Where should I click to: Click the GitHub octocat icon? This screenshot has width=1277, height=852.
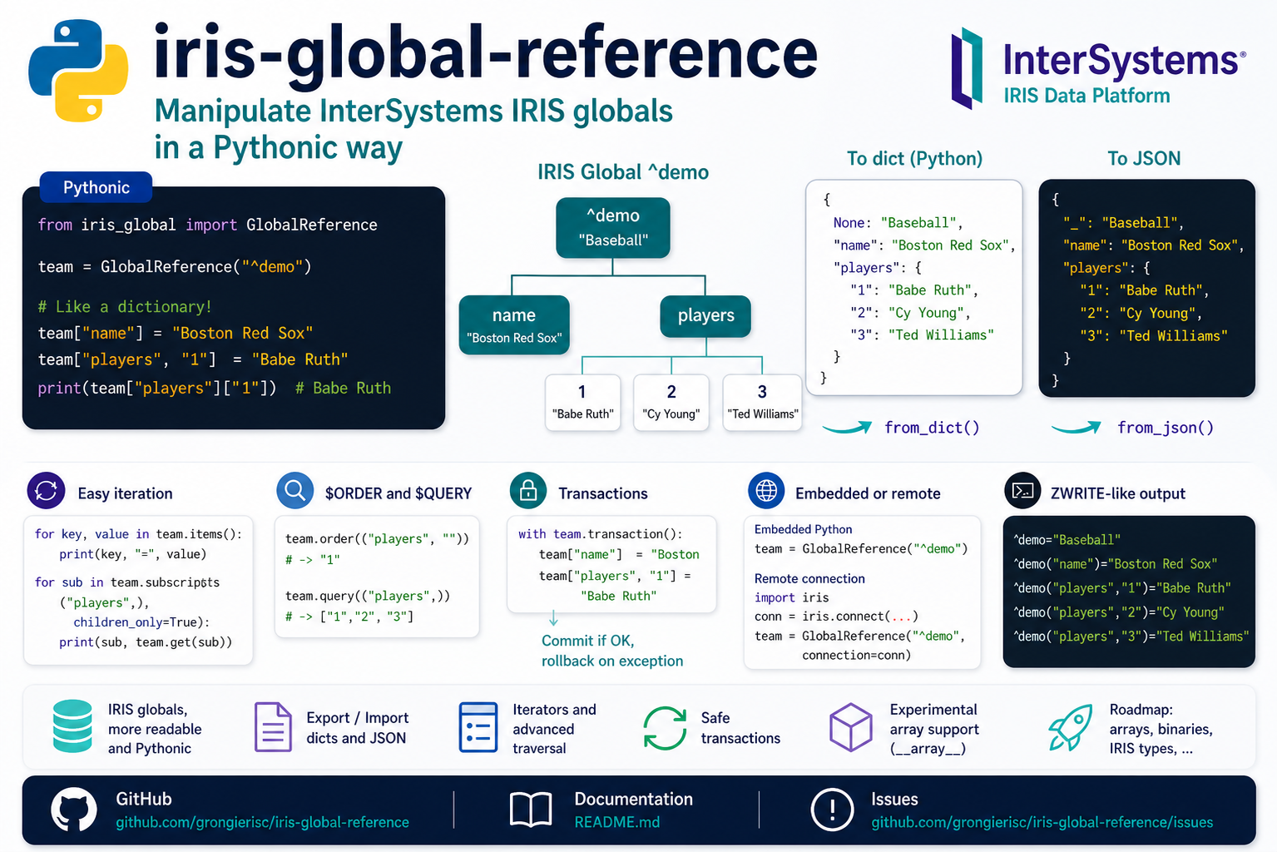[74, 810]
